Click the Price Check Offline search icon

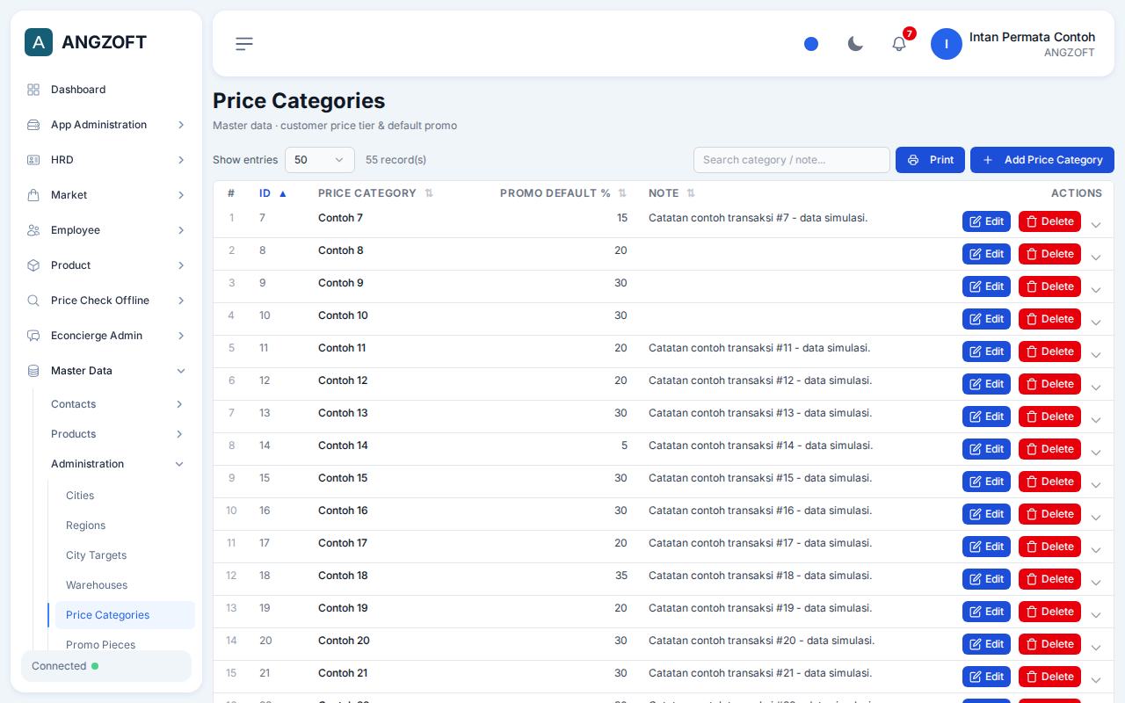pyautogui.click(x=33, y=301)
